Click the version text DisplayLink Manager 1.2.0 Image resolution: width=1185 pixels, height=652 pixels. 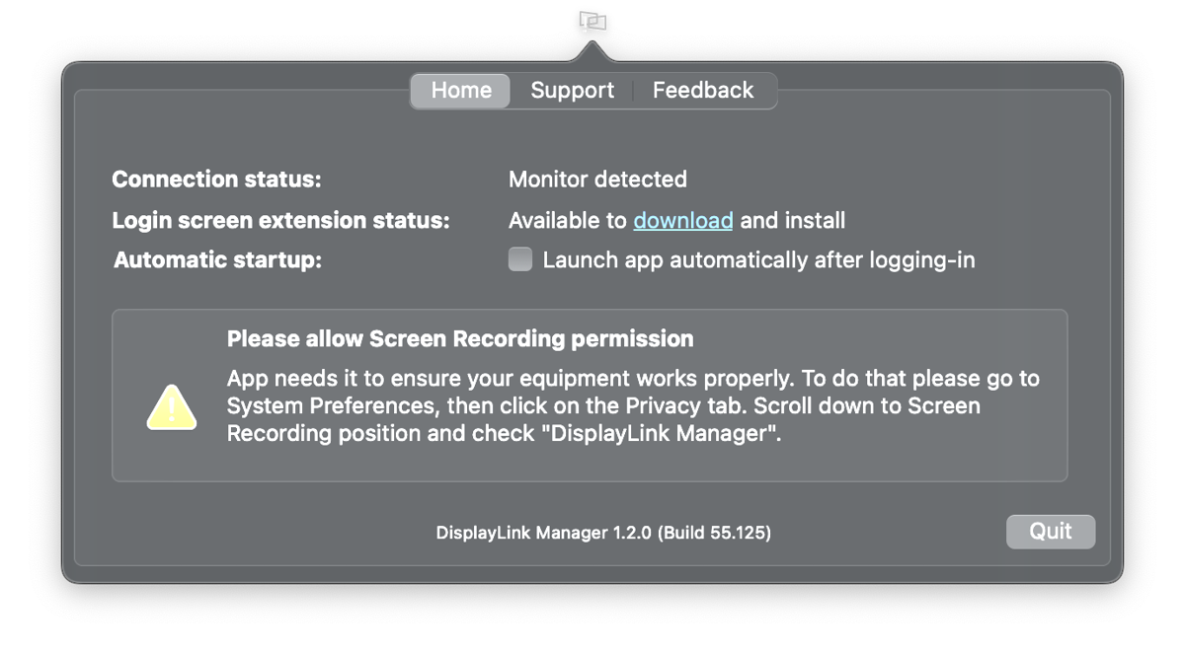tap(604, 532)
